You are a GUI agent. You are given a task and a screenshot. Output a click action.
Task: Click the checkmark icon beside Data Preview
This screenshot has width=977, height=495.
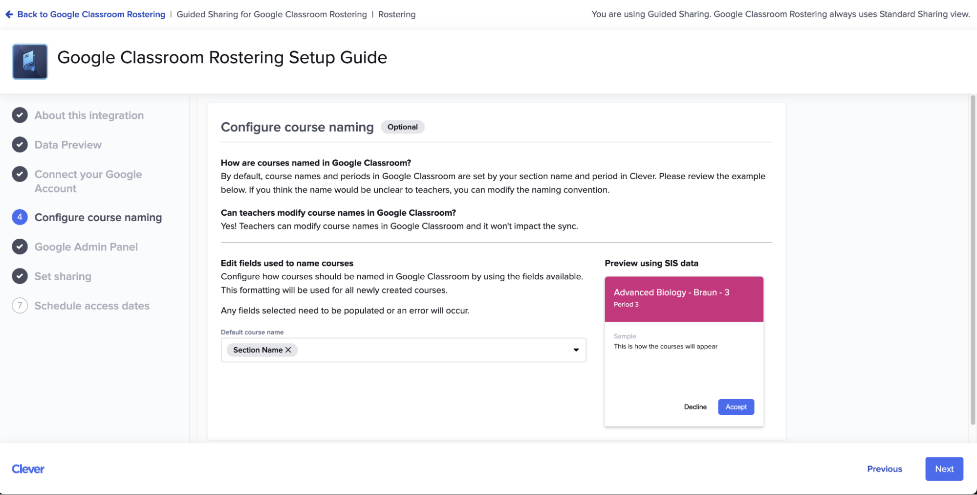coord(19,144)
